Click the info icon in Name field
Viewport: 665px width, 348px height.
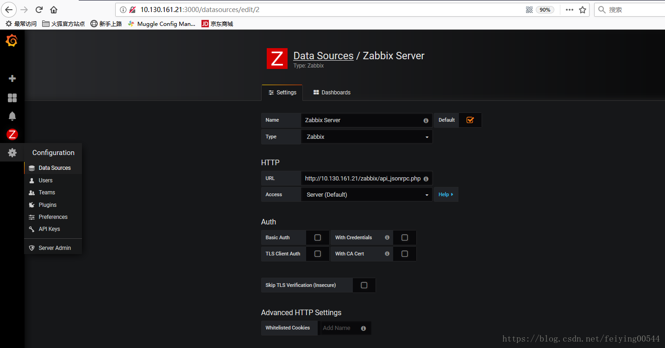(x=426, y=120)
